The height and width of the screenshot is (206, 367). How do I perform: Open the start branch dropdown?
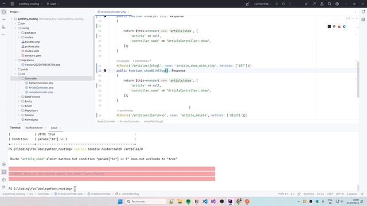(53, 4)
